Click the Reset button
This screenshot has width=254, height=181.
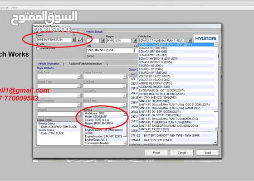coord(156,153)
